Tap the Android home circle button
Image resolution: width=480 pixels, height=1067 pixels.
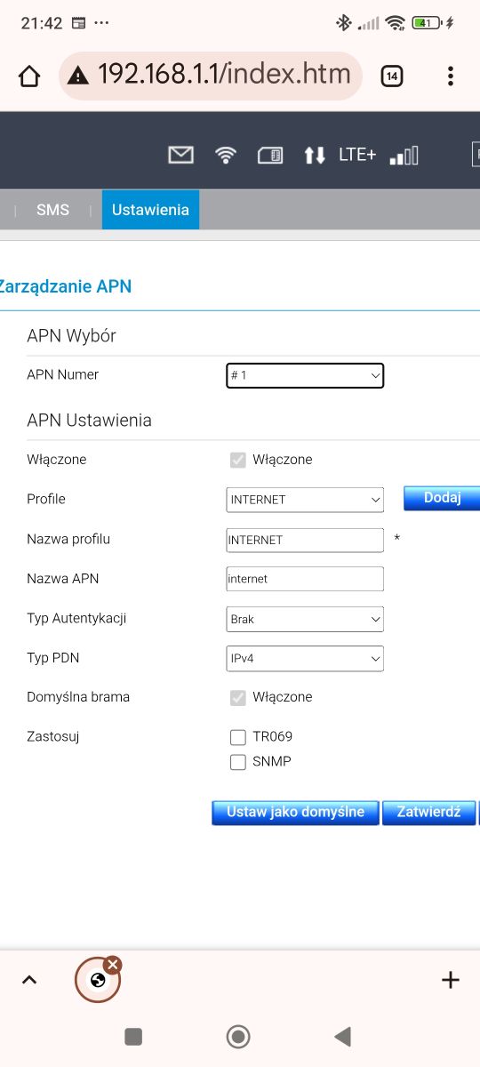(x=238, y=1036)
